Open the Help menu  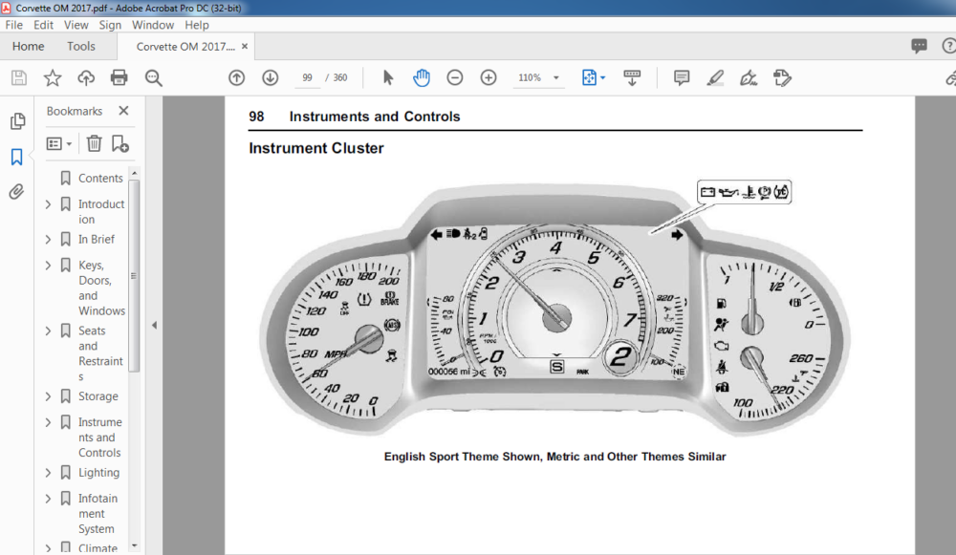click(197, 25)
